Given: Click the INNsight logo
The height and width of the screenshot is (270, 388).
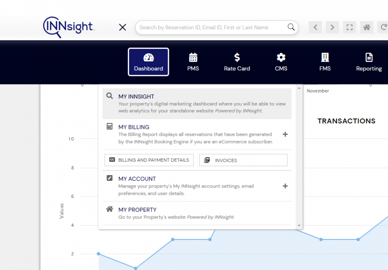Looking at the screenshot, I should click(x=68, y=27).
